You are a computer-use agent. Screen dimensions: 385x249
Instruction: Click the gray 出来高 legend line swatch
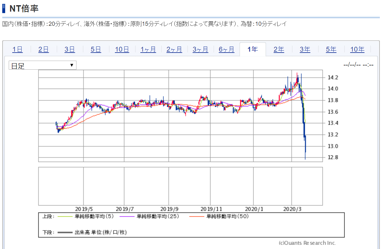(x=65, y=232)
